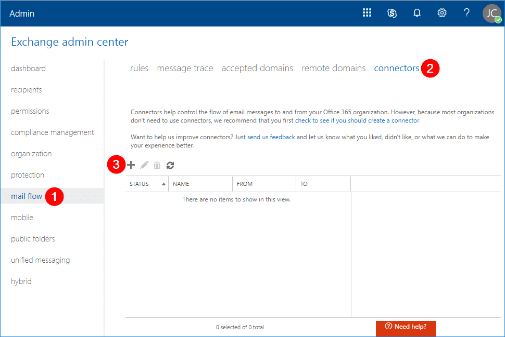
Task: Add a new connector with plus icon
Action: point(131,165)
